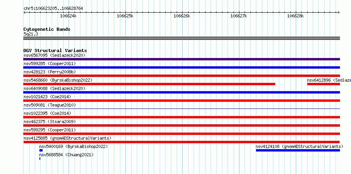This screenshot has height=174, width=351.
Task: Open the nsv599285 (Cooper2011) label
Action: [50, 64]
